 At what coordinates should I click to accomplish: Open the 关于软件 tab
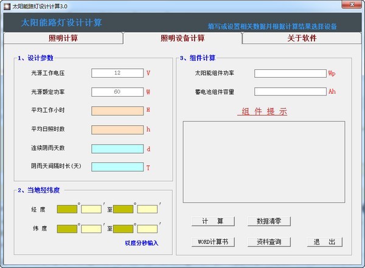point(302,38)
